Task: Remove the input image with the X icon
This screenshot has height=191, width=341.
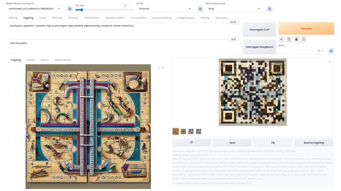Action: pyautogui.click(x=163, y=67)
